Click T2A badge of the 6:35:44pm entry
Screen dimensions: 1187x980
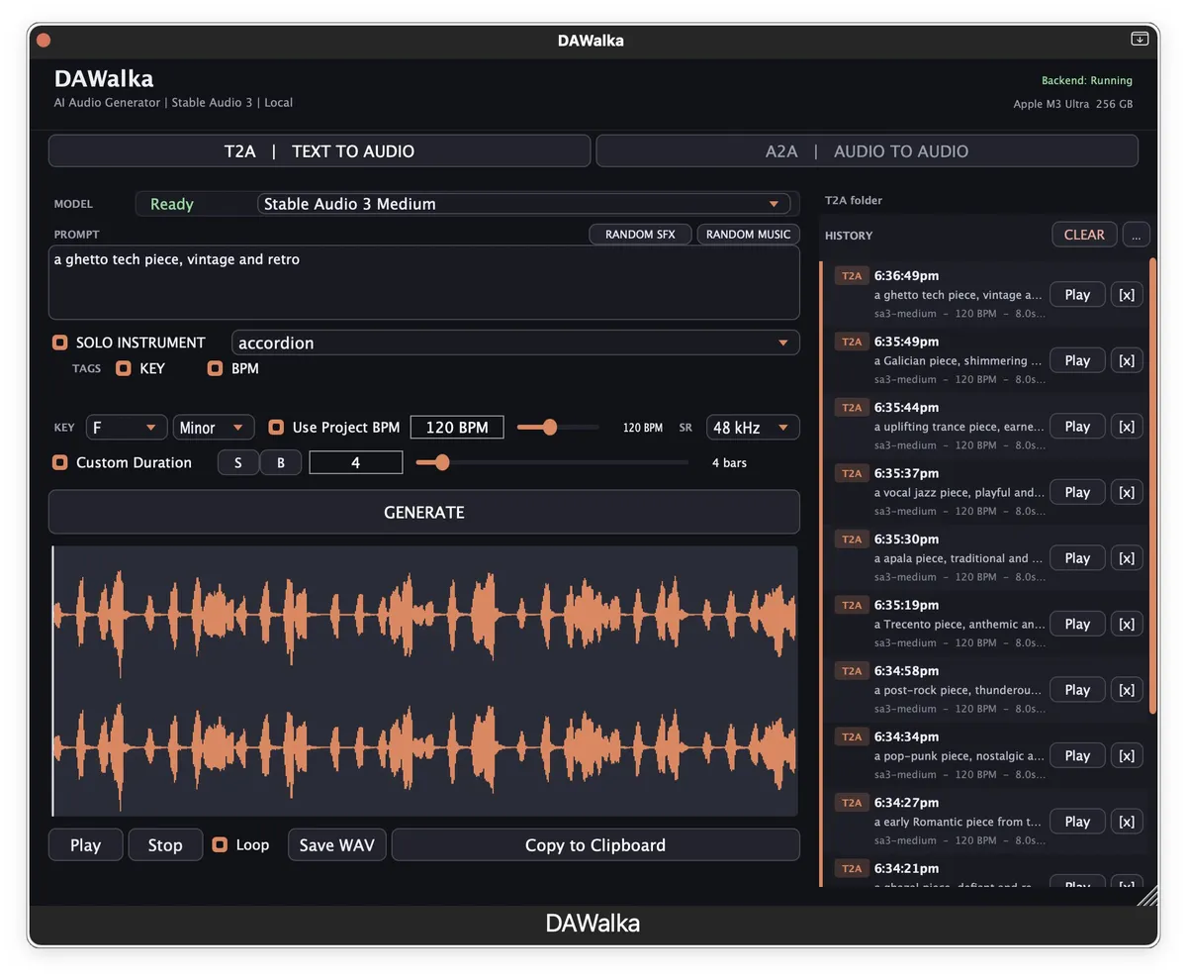pyautogui.click(x=852, y=408)
